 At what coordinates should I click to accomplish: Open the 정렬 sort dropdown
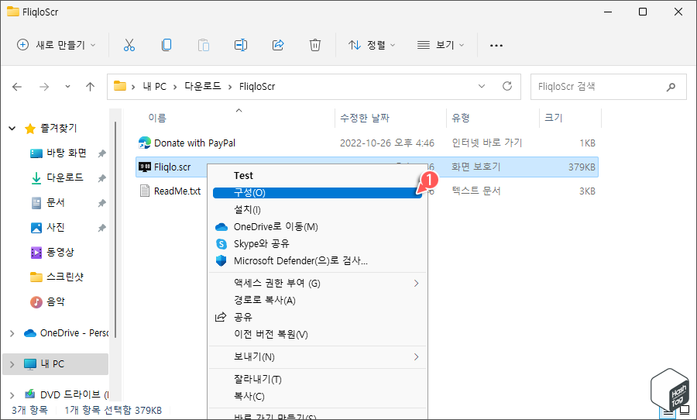[x=372, y=45]
